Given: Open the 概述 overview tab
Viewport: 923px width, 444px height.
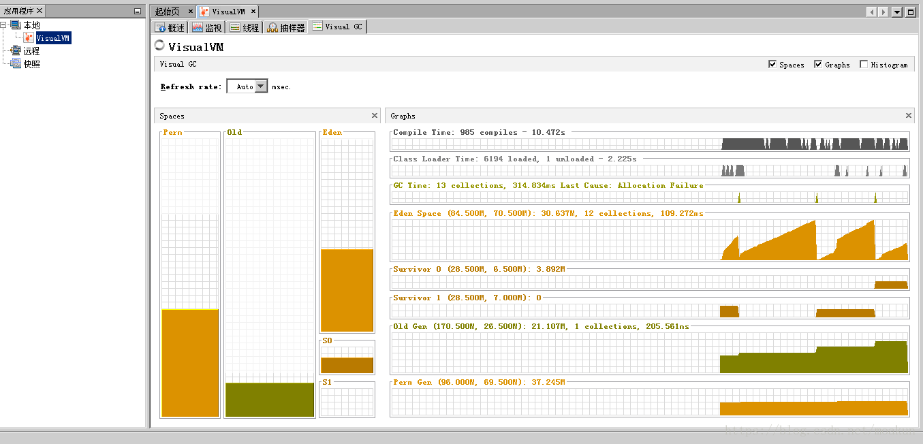Looking at the screenshot, I should 170,27.
